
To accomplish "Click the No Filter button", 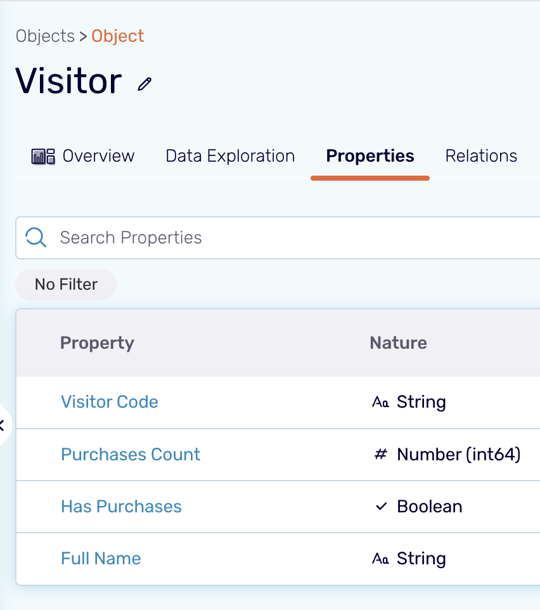I will pyautogui.click(x=66, y=285).
